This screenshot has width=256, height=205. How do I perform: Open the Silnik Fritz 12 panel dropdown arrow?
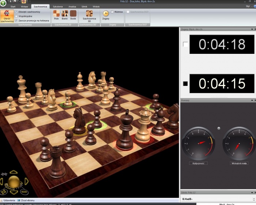click(x=252, y=193)
